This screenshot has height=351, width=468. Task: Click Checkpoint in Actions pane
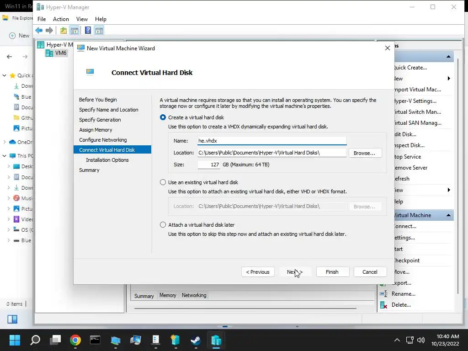pyautogui.click(x=406, y=261)
